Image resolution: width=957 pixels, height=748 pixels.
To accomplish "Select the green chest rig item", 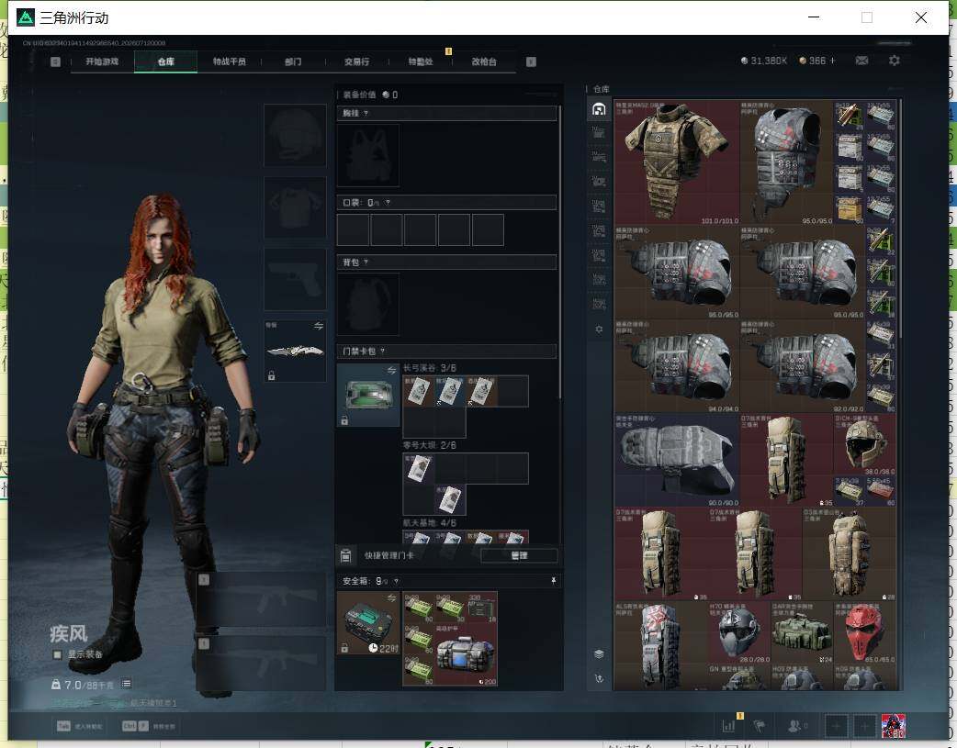I will click(802, 632).
